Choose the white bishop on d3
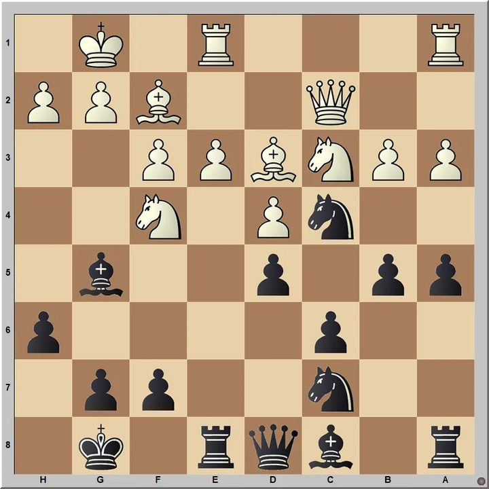 point(274,158)
